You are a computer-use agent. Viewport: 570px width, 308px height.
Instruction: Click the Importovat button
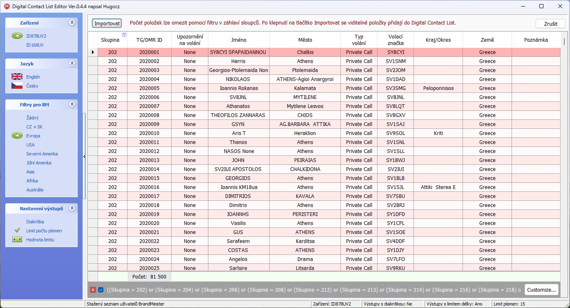coord(107,23)
